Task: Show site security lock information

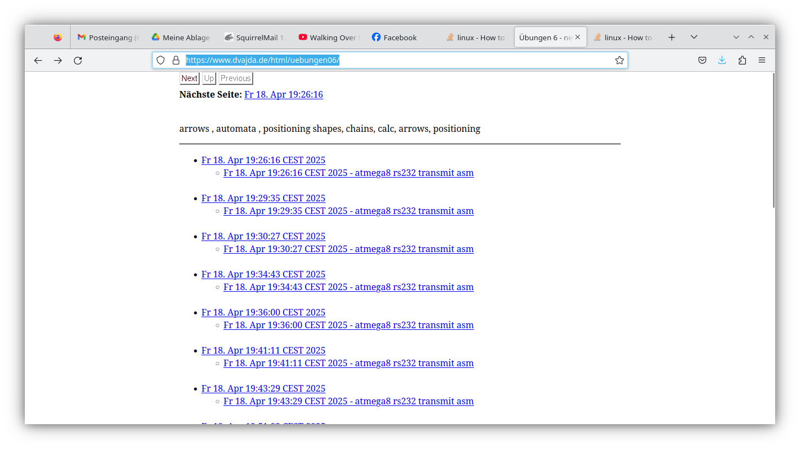Action: [176, 61]
